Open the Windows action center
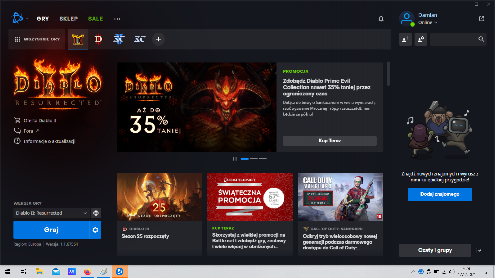The height and width of the screenshot is (278, 495). point(484,272)
